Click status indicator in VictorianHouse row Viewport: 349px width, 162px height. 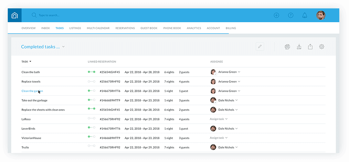click(x=91, y=137)
